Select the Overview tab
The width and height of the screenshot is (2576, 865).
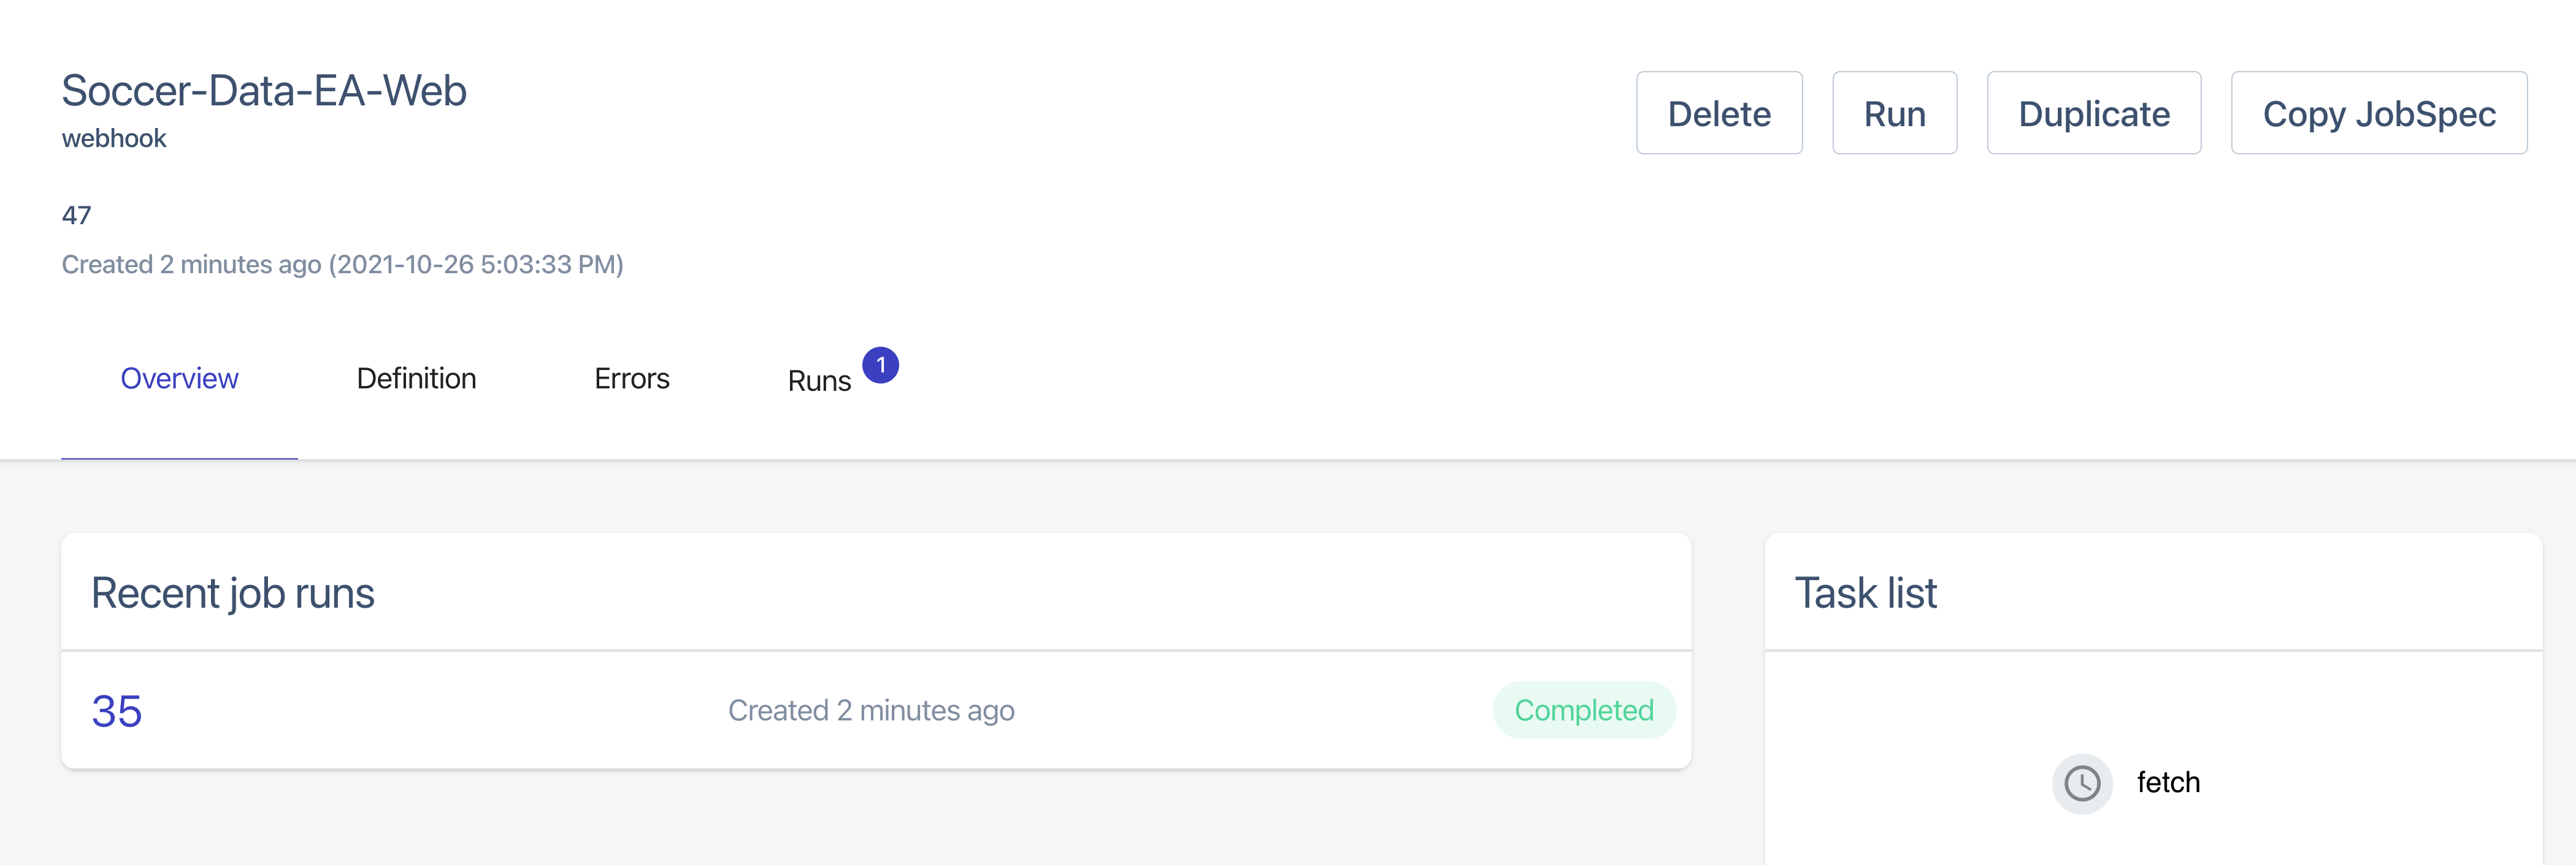(179, 377)
